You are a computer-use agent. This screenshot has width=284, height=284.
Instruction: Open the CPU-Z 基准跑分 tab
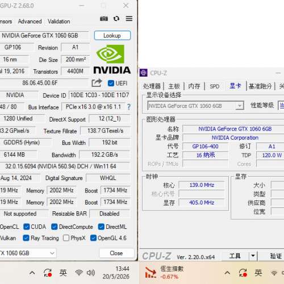pyautogui.click(x=260, y=86)
